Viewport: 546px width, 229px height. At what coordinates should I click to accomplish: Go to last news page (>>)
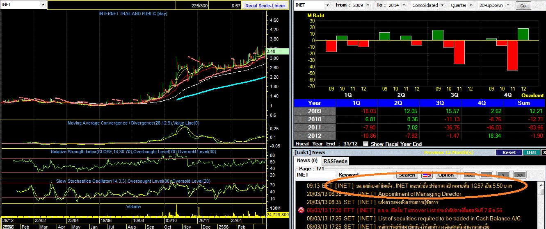coord(519,175)
